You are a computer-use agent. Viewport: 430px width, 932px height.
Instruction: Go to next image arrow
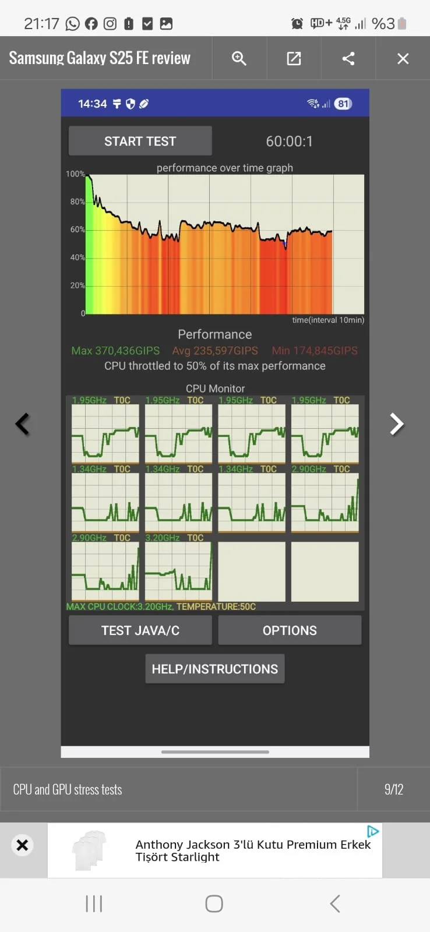[x=397, y=424]
